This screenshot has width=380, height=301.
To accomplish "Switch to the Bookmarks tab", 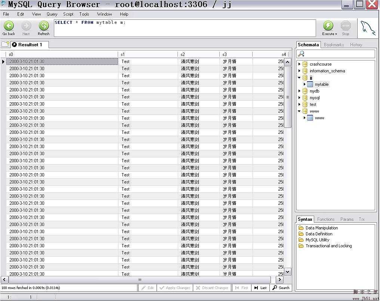I will [x=334, y=44].
